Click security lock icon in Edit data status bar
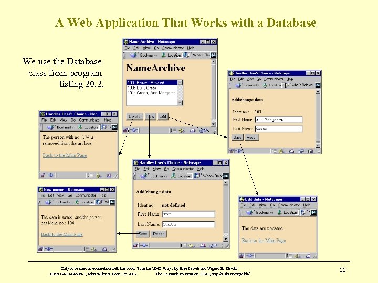Viewport: 378px width, 283px height. click(241, 256)
